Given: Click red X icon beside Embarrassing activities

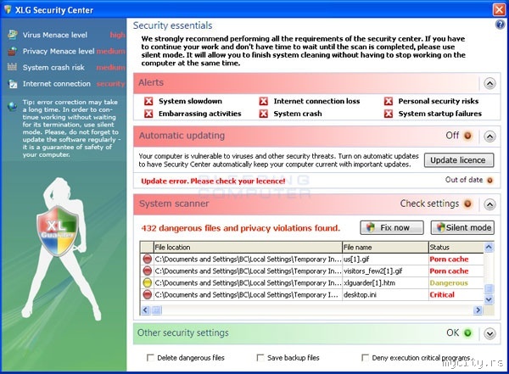Looking at the screenshot, I should [148, 114].
